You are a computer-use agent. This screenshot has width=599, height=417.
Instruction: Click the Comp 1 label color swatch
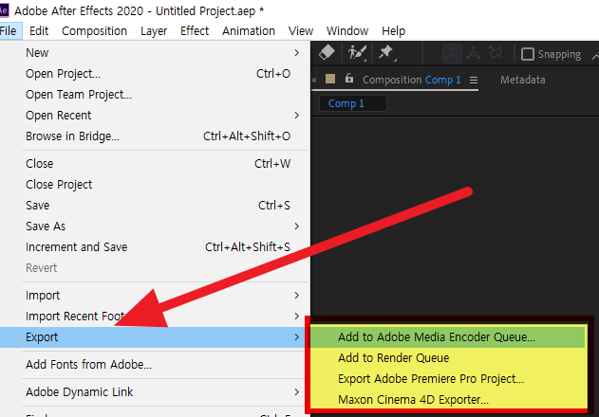[330, 79]
